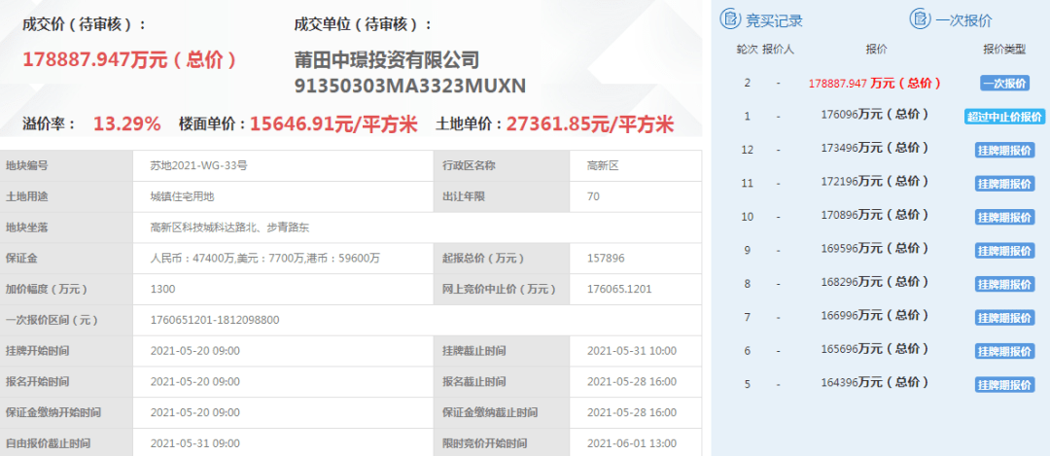Select the 166996万元 bid price

click(x=875, y=315)
